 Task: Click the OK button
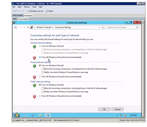(x=104, y=109)
